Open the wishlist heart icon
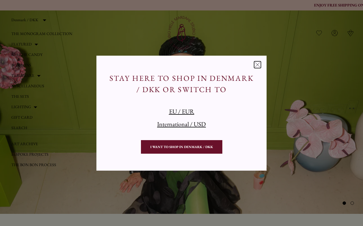The image size is (363, 226). point(319,33)
